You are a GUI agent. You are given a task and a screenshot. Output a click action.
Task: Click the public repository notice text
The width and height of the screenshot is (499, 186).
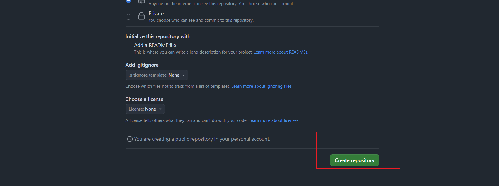point(202,139)
